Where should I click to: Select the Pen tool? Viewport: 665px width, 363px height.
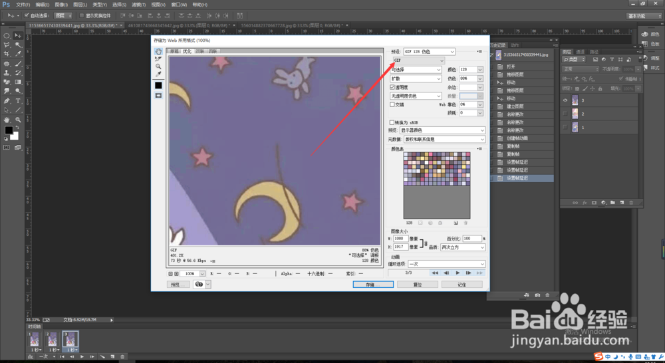click(x=7, y=101)
